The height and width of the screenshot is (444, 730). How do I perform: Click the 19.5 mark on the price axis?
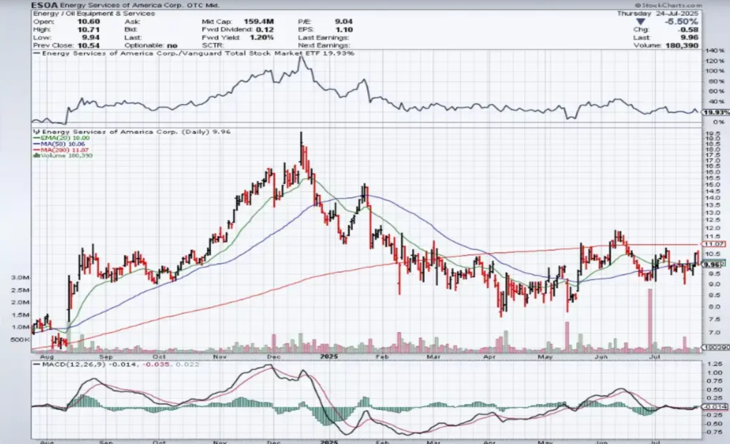tap(713, 133)
